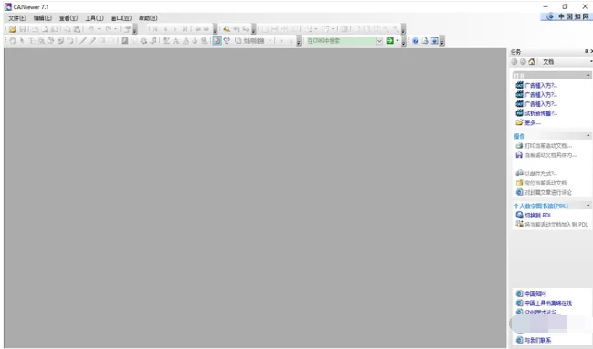
Task: Open the CNKI search box dropdown arrow
Action: 379,41
